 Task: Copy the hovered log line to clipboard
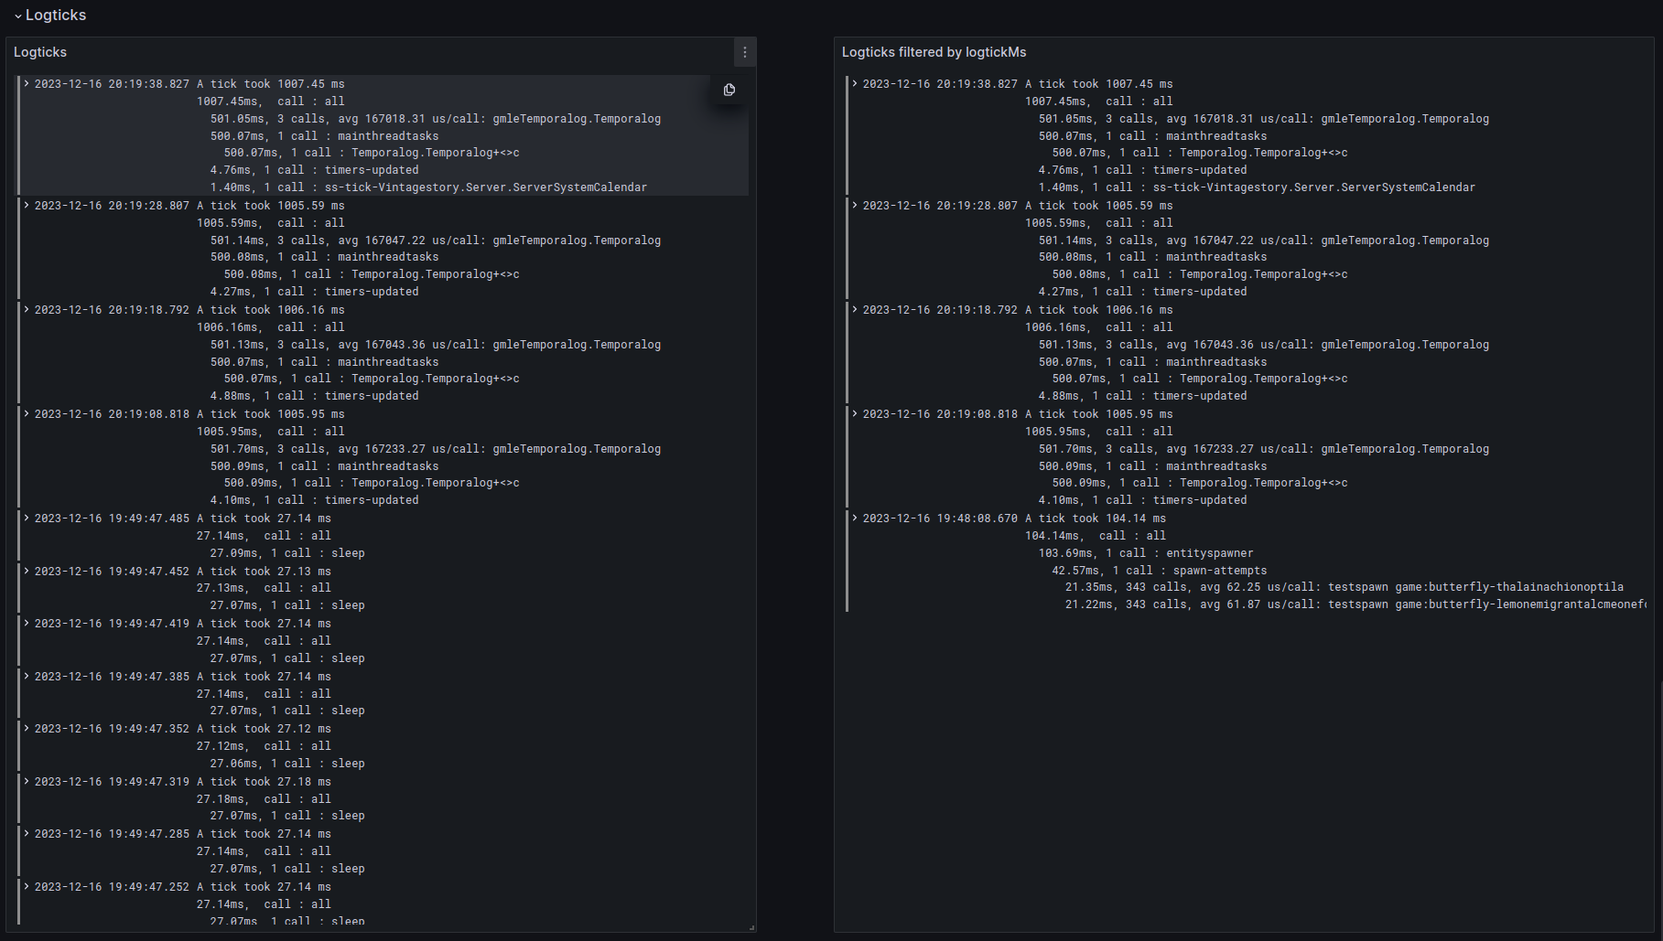(x=729, y=90)
